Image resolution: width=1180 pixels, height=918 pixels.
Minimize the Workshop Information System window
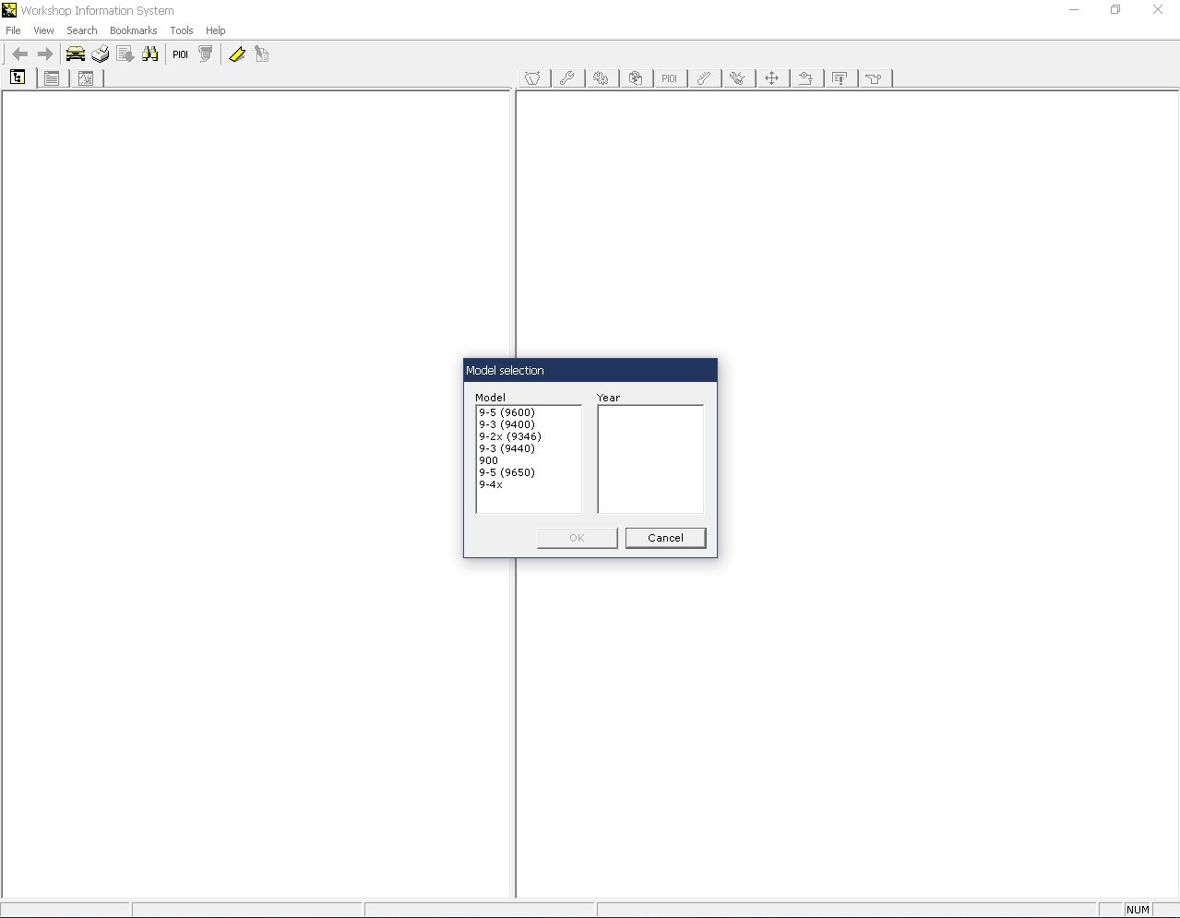pos(1074,10)
